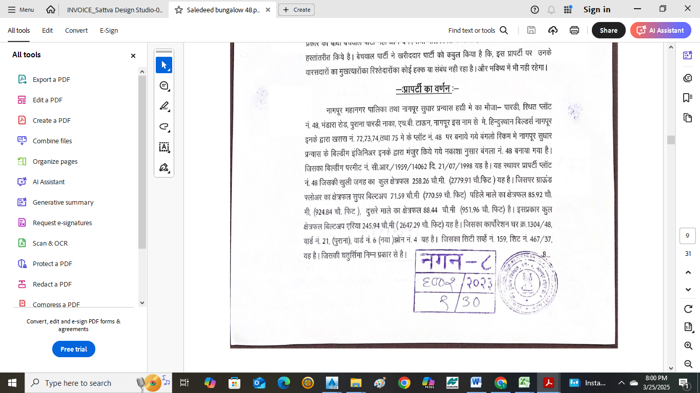Open Redact a PDF tool
This screenshot has width=700, height=393.
coord(52,284)
